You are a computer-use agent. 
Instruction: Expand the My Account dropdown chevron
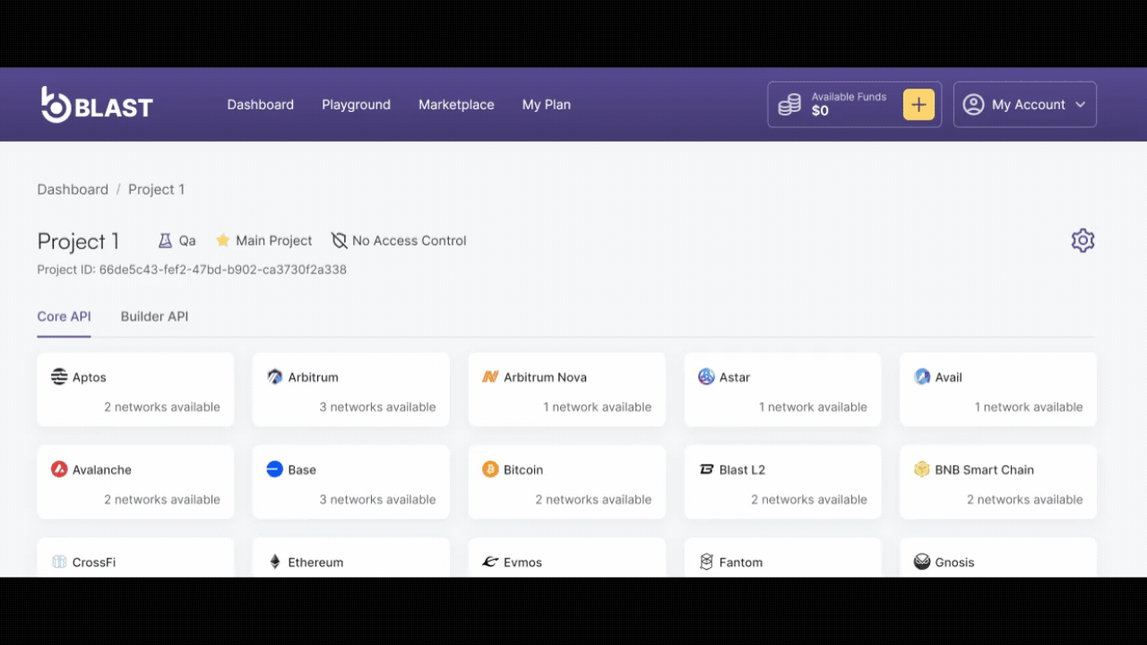tap(1080, 105)
